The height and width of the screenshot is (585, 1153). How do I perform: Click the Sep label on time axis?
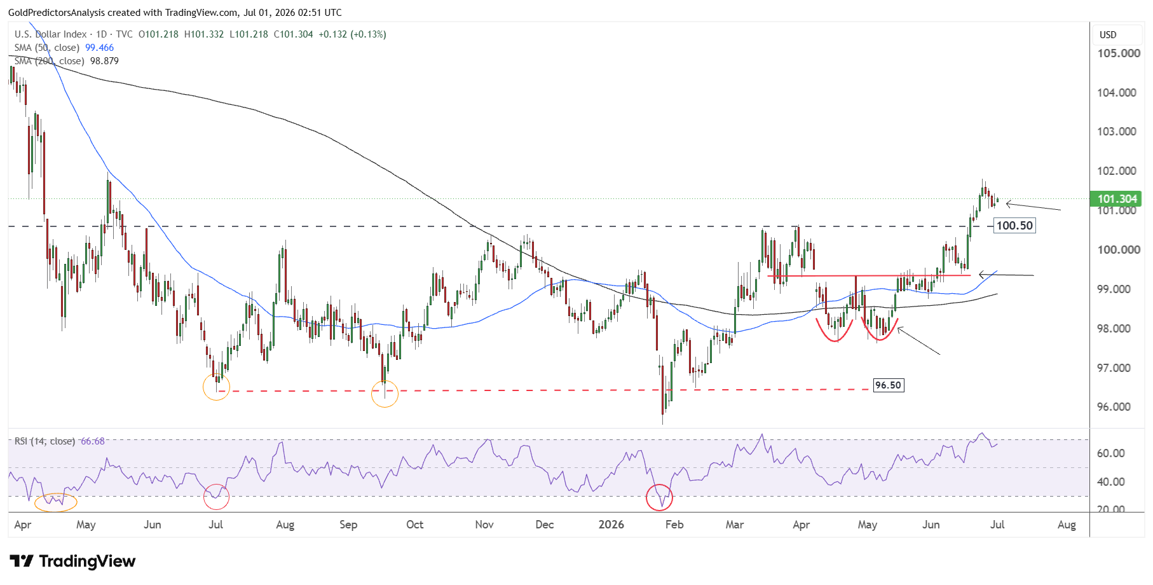(348, 525)
